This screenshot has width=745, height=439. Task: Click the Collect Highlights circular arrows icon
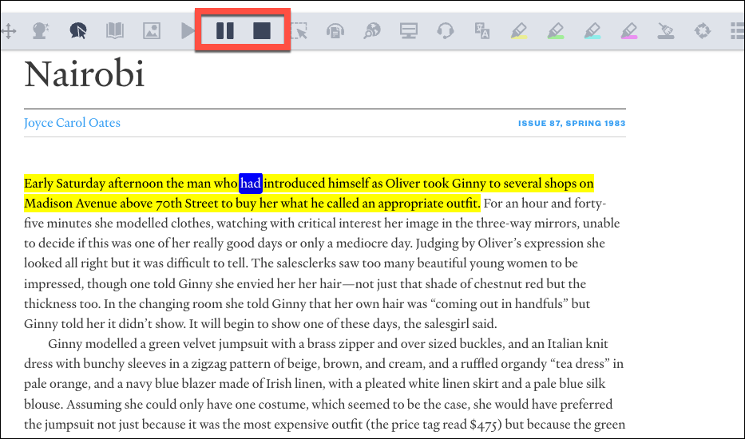click(x=702, y=31)
